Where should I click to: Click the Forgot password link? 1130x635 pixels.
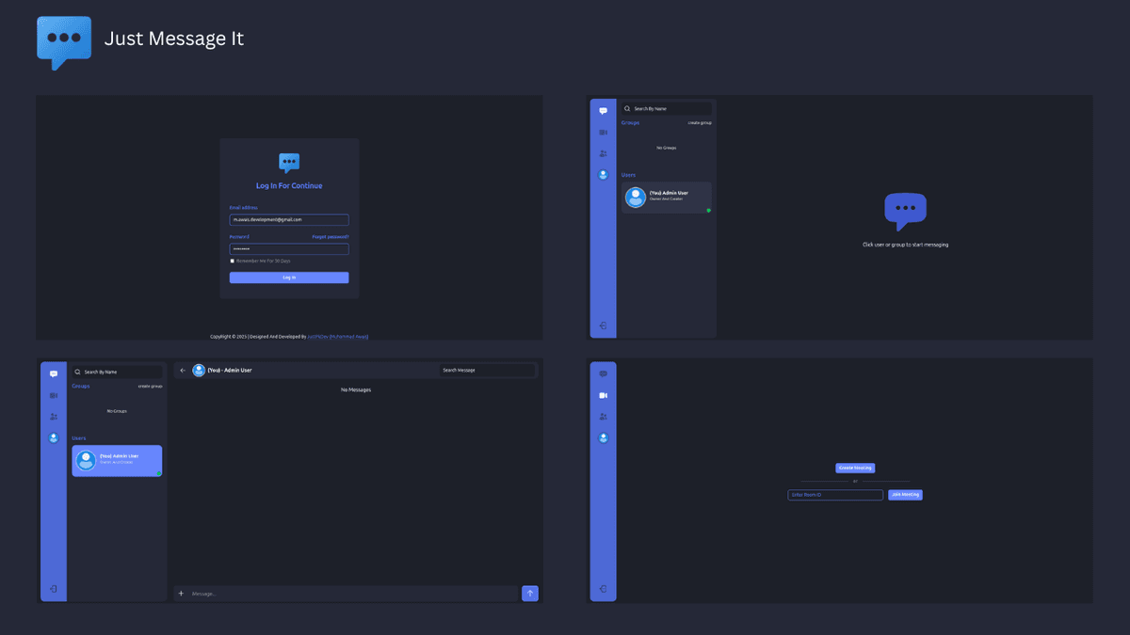pyautogui.click(x=330, y=237)
